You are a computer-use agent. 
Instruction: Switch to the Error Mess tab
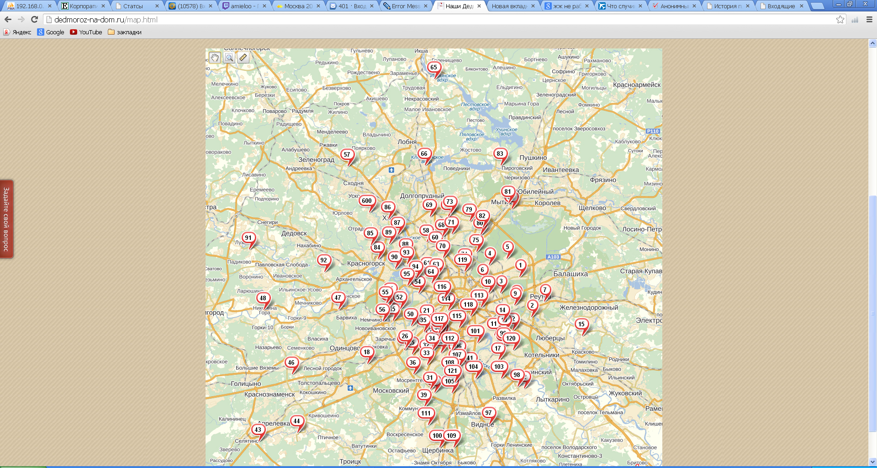pos(405,6)
